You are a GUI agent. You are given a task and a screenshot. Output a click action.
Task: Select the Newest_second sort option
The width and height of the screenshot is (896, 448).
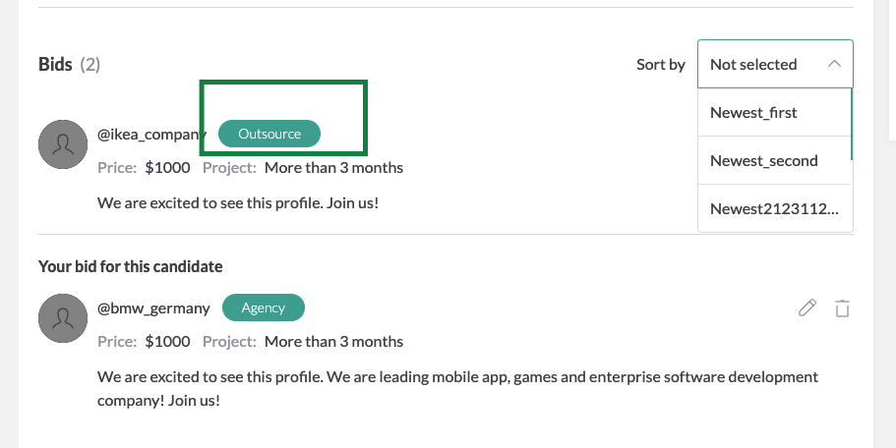point(763,160)
